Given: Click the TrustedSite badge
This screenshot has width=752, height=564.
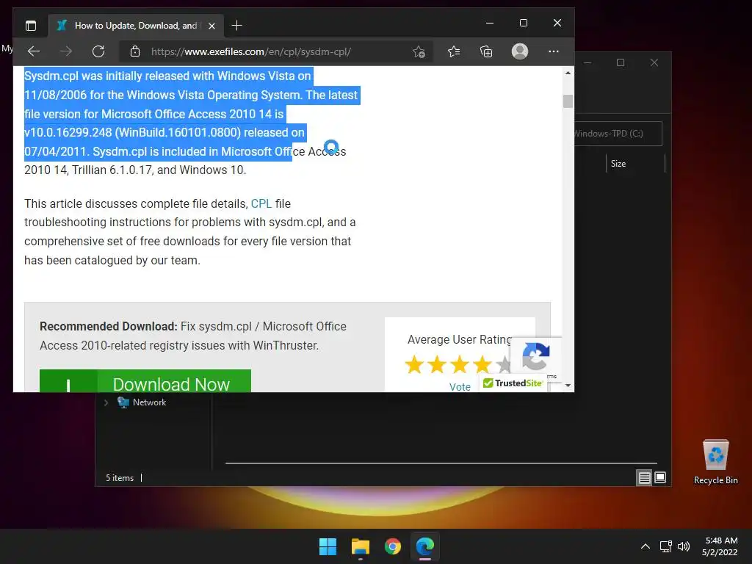Looking at the screenshot, I should pos(513,383).
